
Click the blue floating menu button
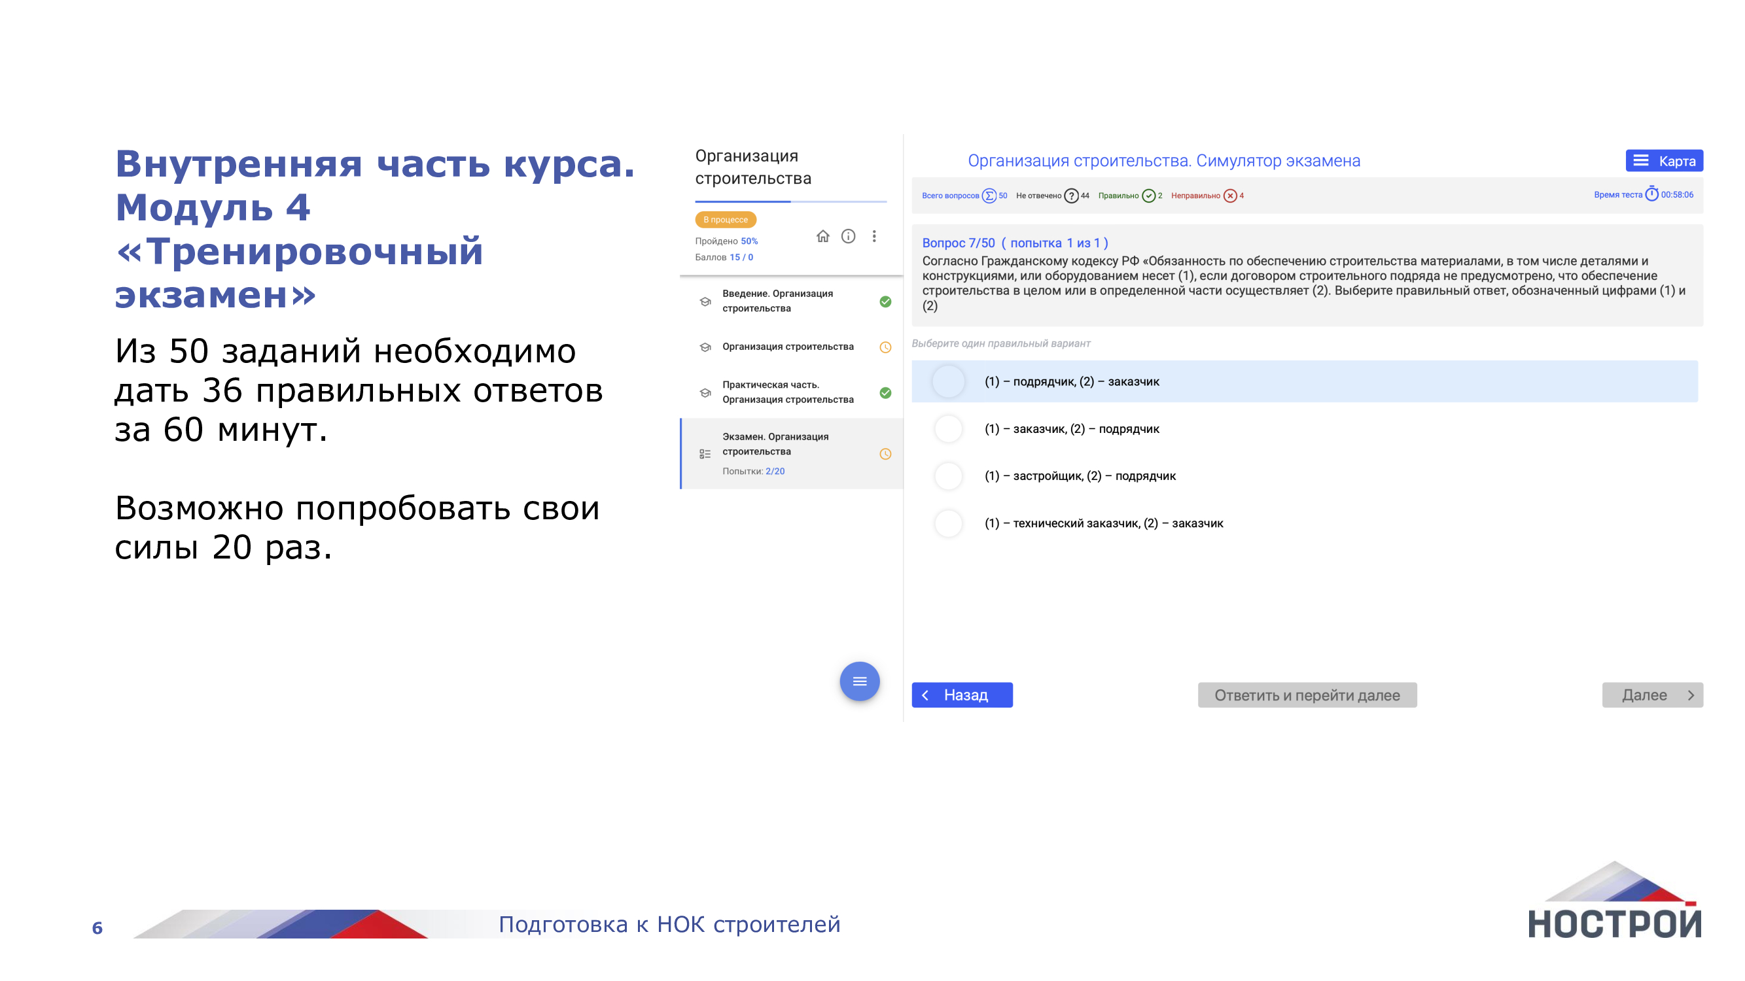coord(860,681)
